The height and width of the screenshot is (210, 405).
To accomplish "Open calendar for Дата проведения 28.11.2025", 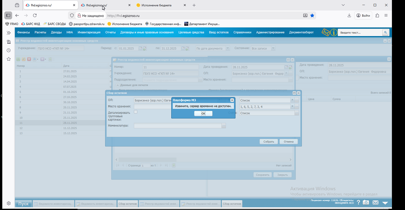I will pos(286,67).
